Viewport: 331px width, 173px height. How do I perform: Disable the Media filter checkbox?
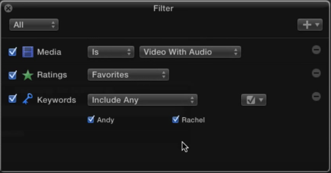coord(13,52)
